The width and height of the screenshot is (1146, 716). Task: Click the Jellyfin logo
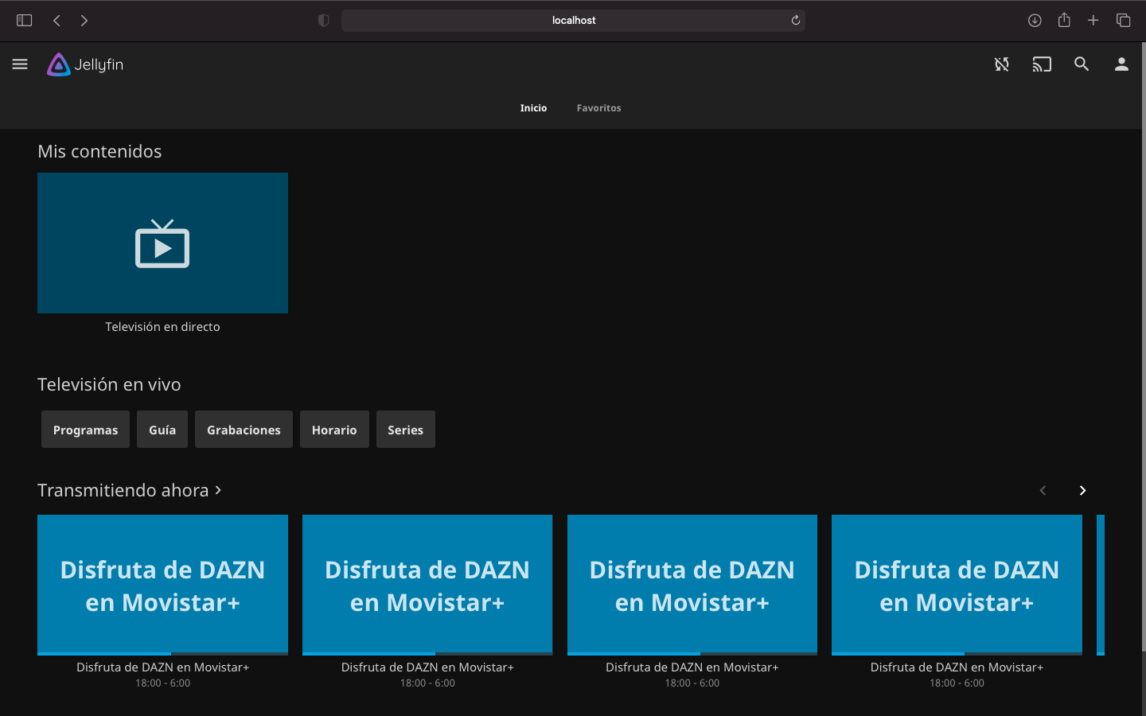[x=85, y=64]
